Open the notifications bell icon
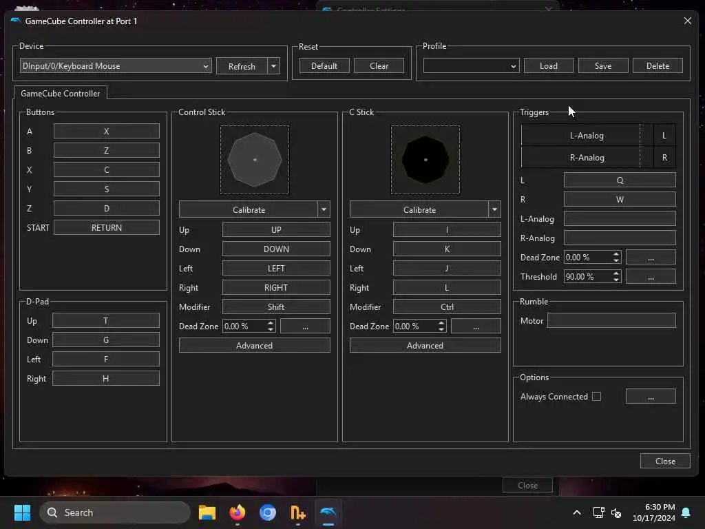Viewport: 705px width, 529px height. point(686,512)
